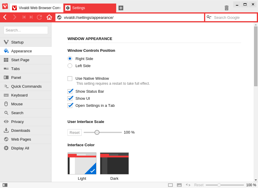Reset page zoom in status bar

click(x=199, y=185)
